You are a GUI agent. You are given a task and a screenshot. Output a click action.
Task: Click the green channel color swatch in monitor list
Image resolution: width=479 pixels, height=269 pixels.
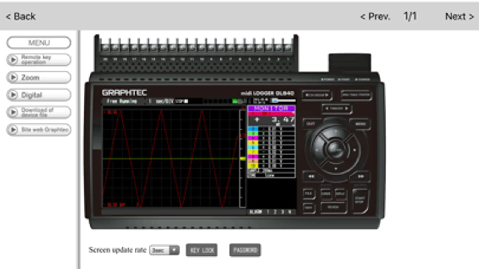coord(253,134)
